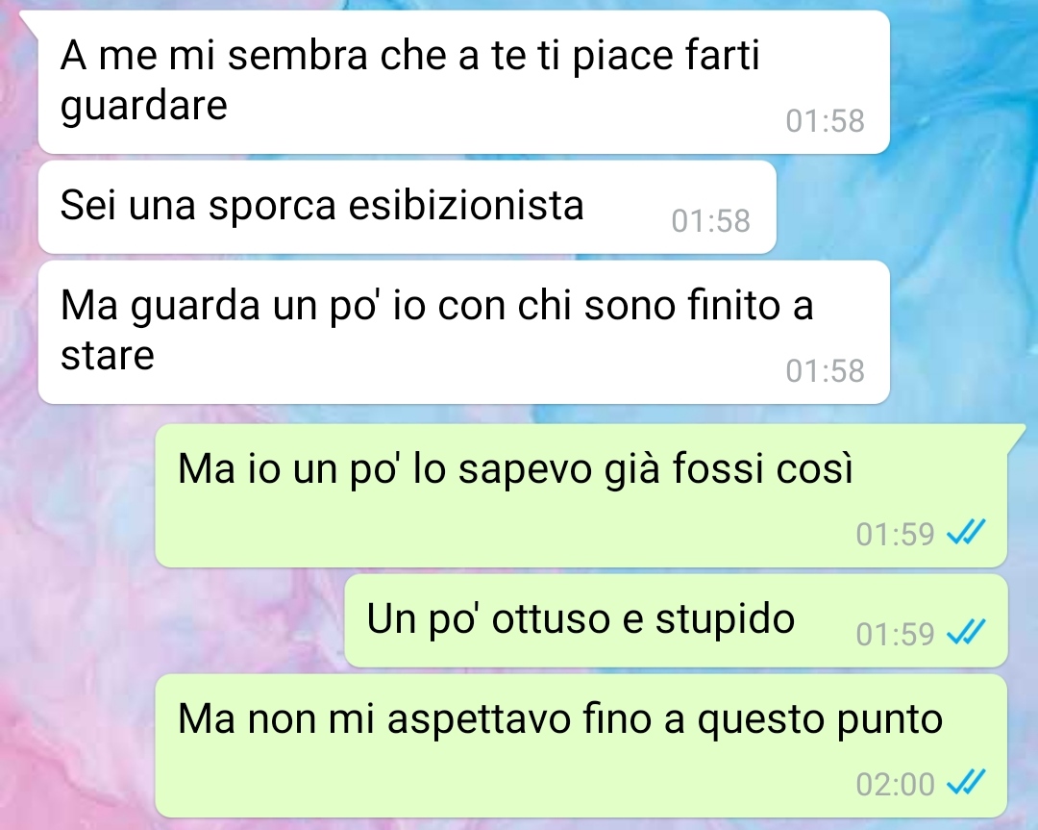The height and width of the screenshot is (830, 1038).
Task: Select the message 'Ma non mi aspettavo fino a questo punto'
Action: pyautogui.click(x=581, y=746)
